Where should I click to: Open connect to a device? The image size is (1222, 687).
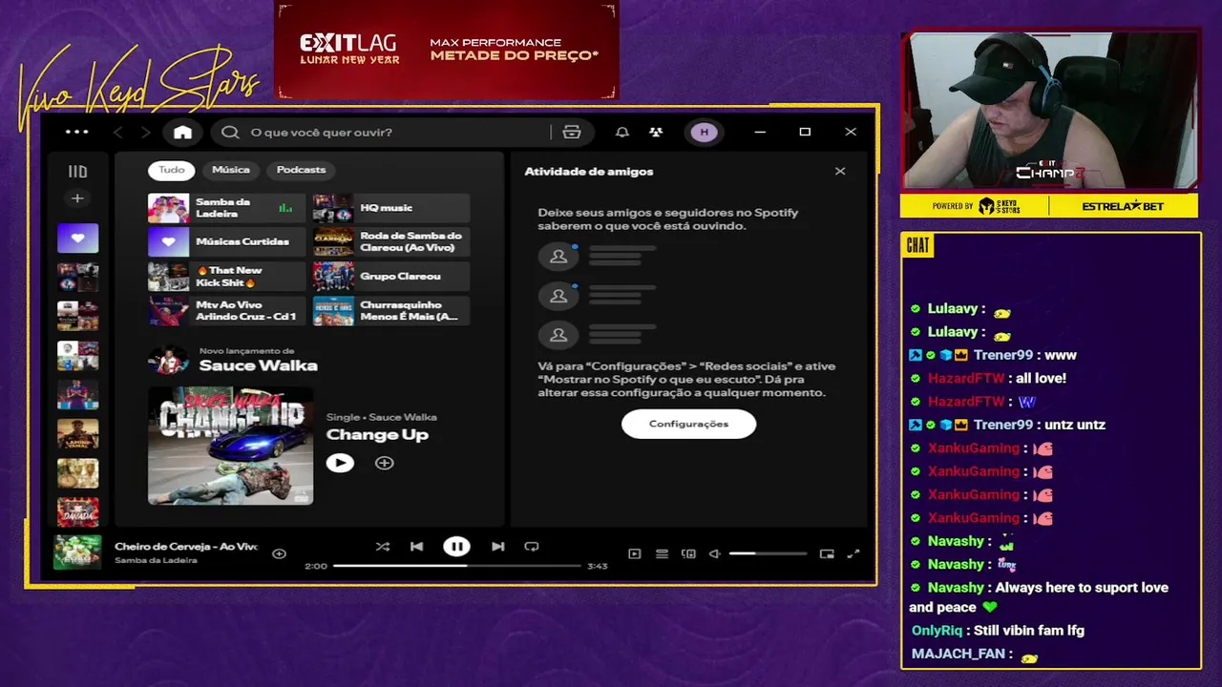coord(688,553)
